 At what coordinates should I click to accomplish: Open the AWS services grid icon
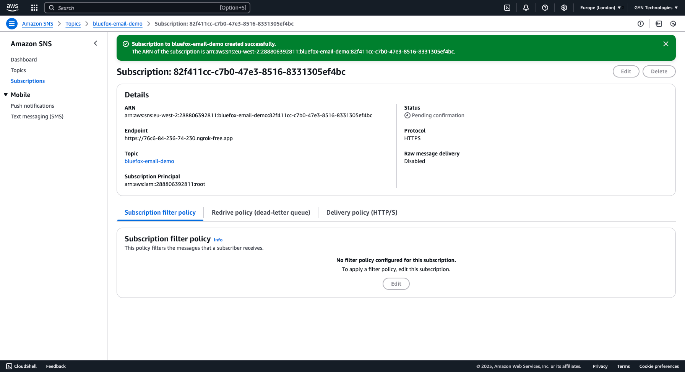[x=34, y=8]
